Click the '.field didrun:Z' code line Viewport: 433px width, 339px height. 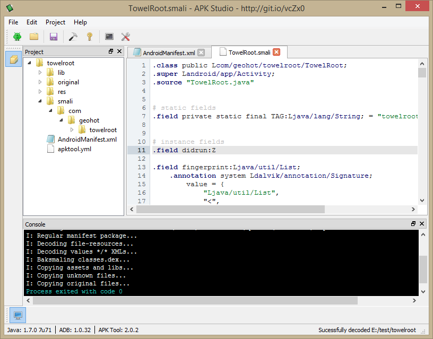(x=185, y=150)
